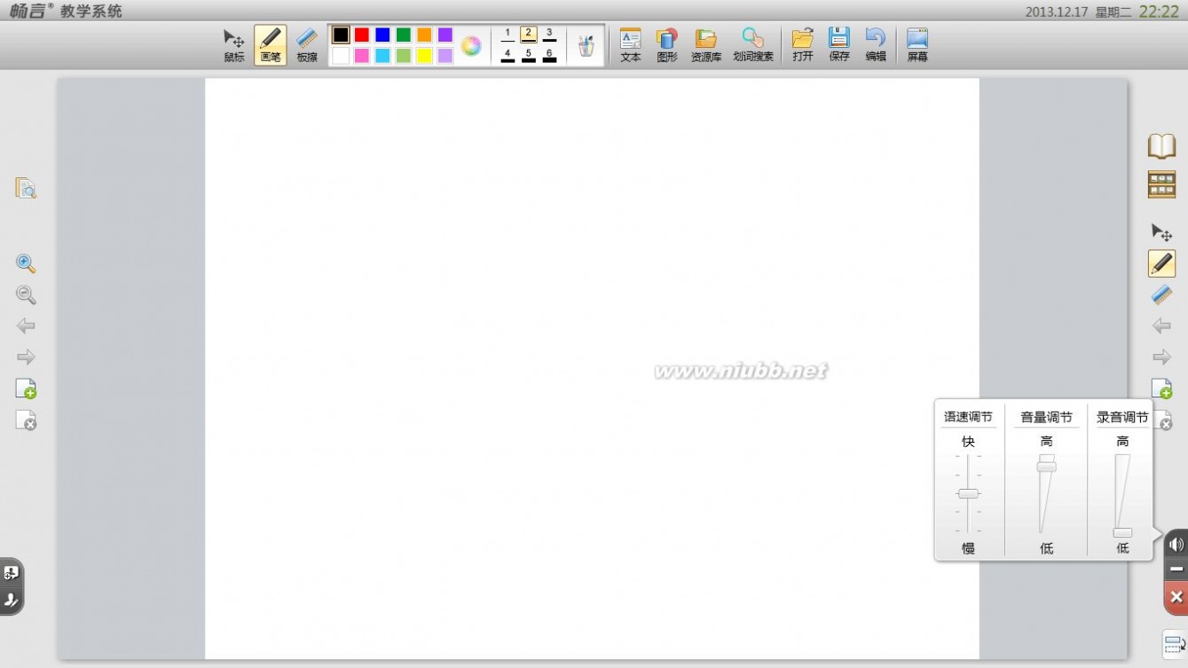
Task: Select the 鼠标 mouse pointer tool
Action: (234, 45)
